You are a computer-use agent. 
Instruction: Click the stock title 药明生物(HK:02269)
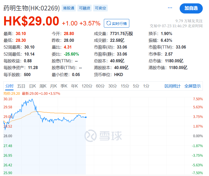point(32,8)
